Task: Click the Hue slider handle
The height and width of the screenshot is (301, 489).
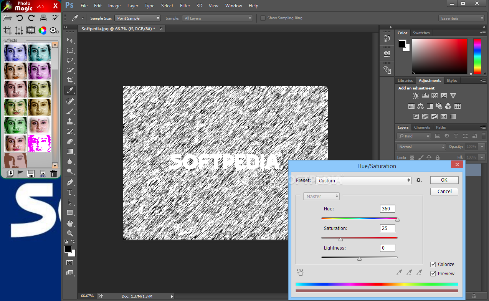Action: 397,220
